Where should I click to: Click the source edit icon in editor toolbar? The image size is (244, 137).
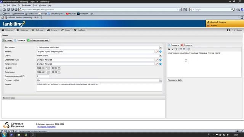click(189, 49)
